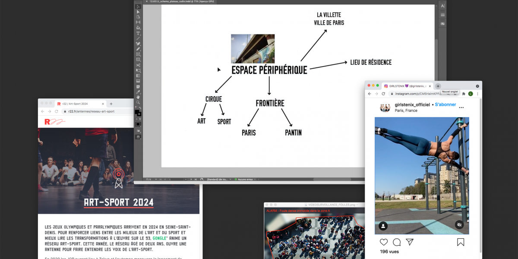Pick the Free Transform tool in InDesign
518x259 pixels.
click(138, 70)
